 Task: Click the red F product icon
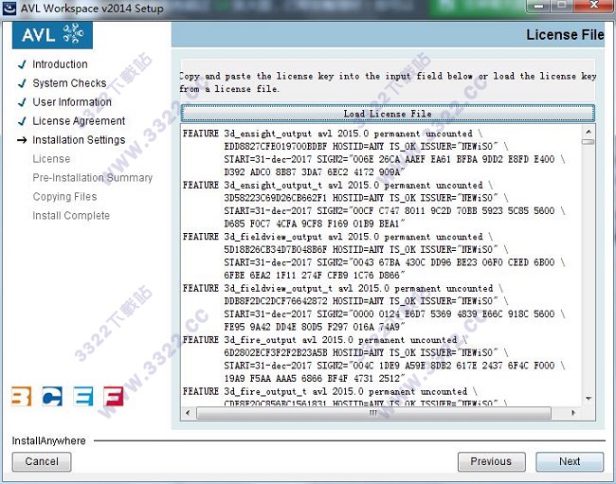pos(114,396)
